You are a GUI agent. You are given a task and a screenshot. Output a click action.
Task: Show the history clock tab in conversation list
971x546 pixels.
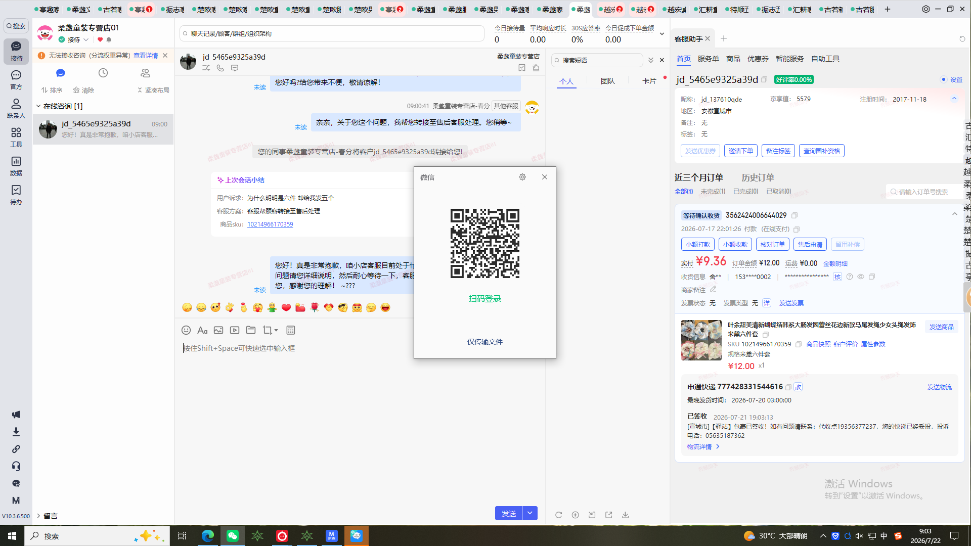(x=103, y=73)
